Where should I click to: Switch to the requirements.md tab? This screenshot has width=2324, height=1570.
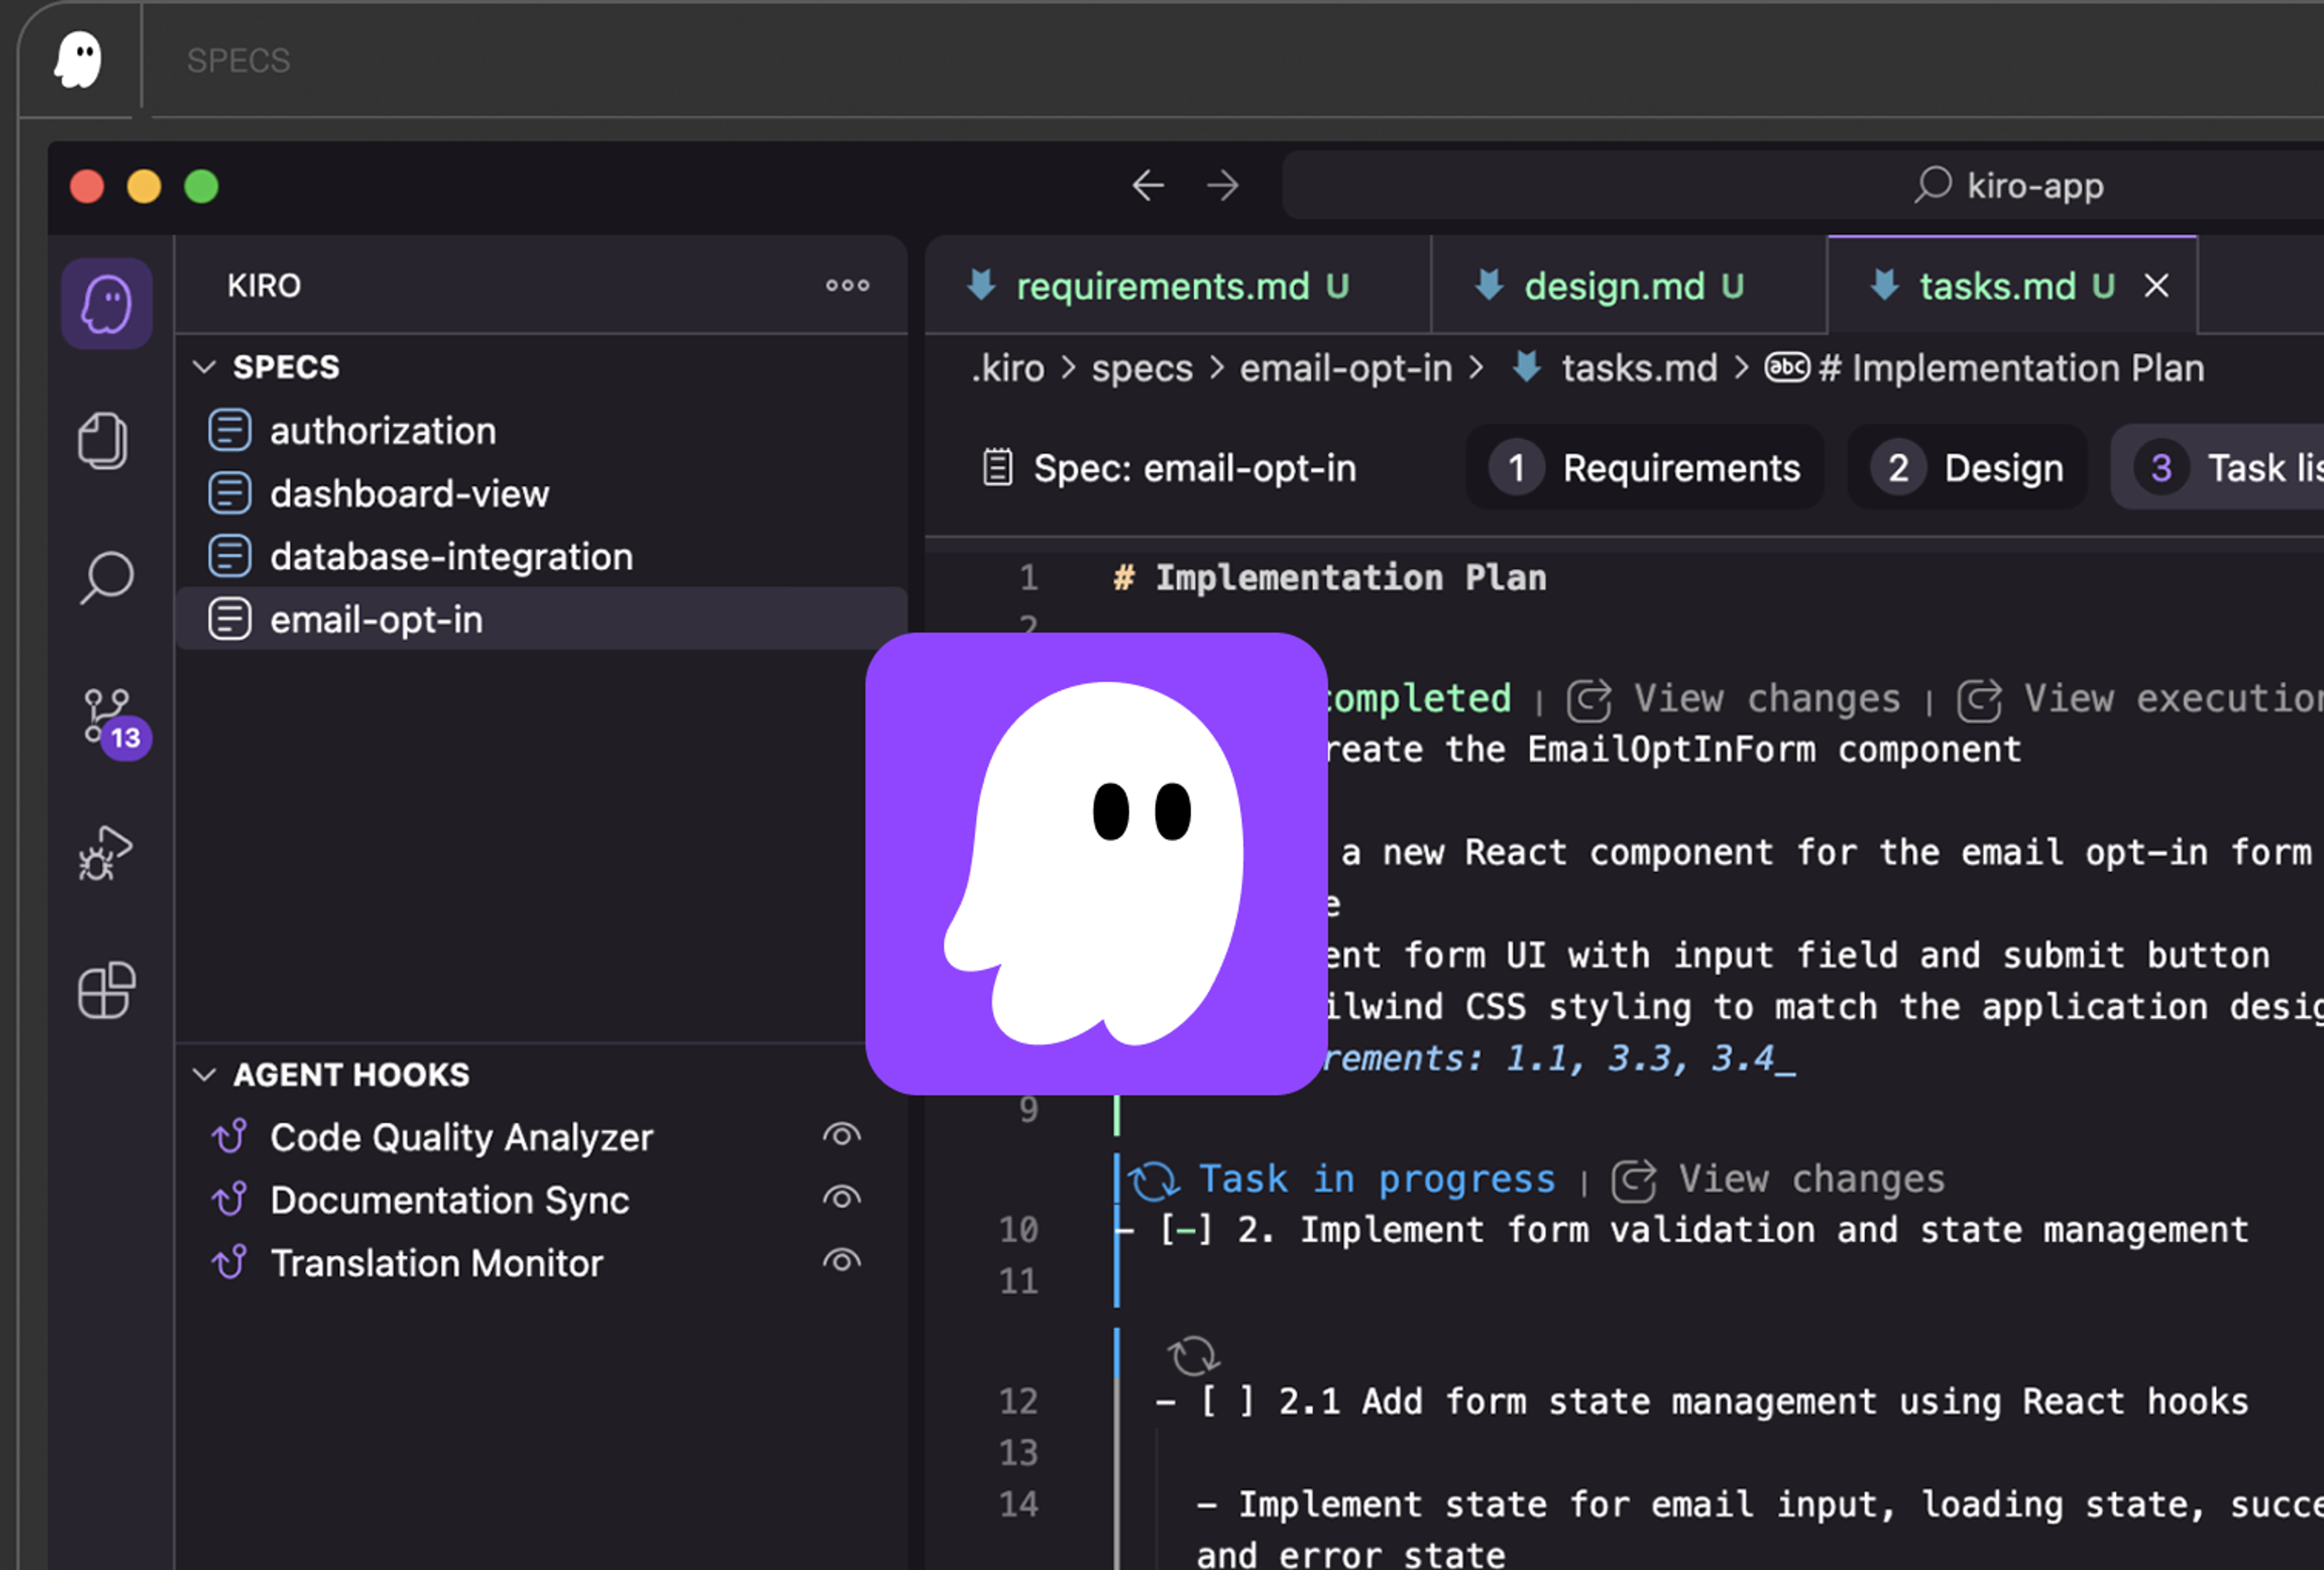pos(1178,286)
